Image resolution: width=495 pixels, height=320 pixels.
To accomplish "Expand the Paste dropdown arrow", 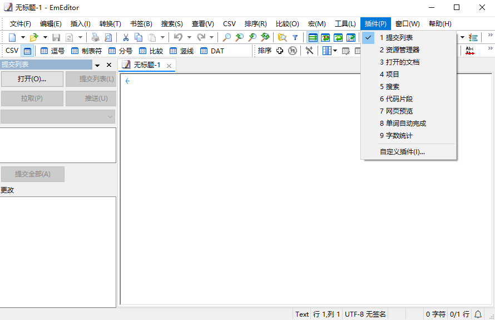I will click(162, 38).
